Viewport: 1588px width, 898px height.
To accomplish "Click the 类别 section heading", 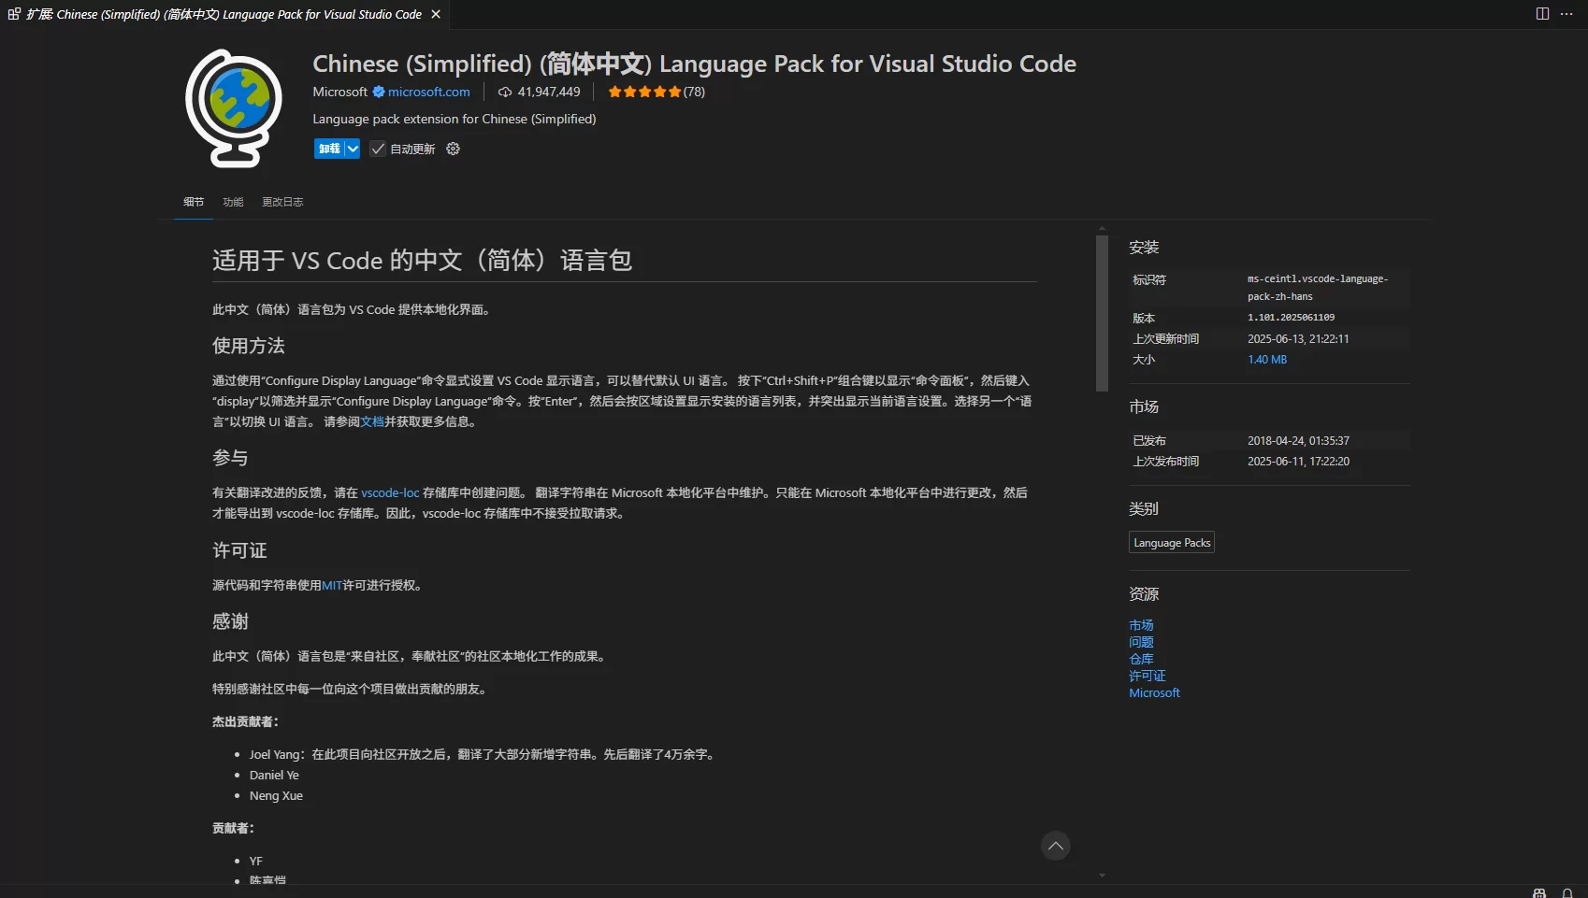I will pyautogui.click(x=1144, y=509).
